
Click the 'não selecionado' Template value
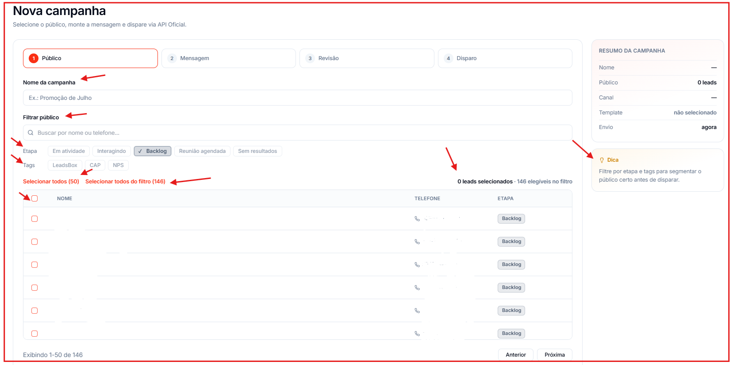click(695, 113)
